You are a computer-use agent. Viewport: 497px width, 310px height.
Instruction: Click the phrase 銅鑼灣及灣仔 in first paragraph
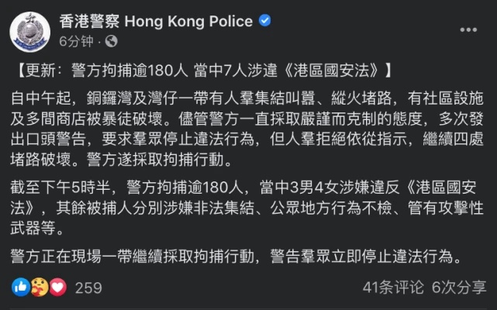pos(133,98)
